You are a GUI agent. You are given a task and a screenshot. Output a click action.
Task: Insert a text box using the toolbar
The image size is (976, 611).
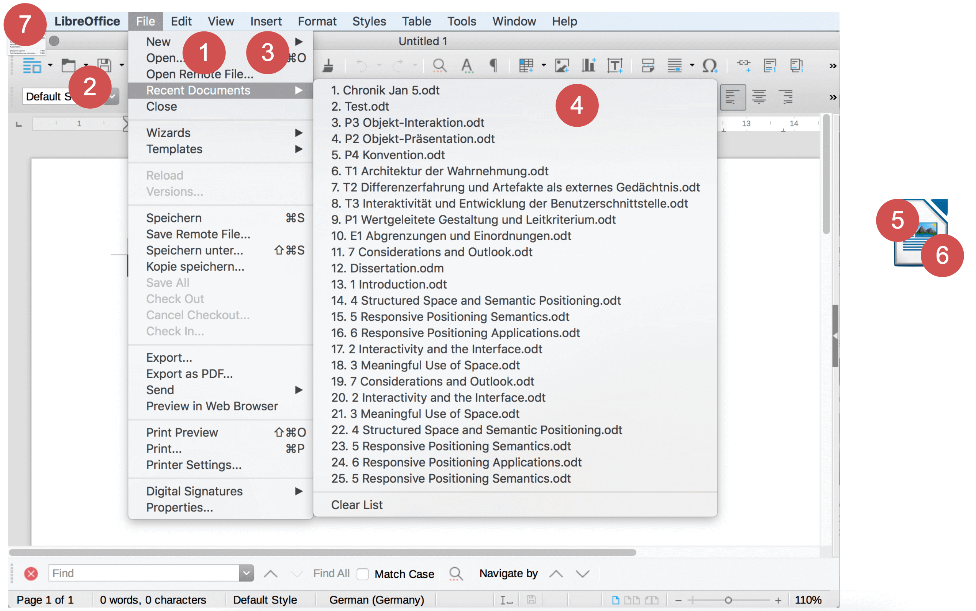pos(616,65)
